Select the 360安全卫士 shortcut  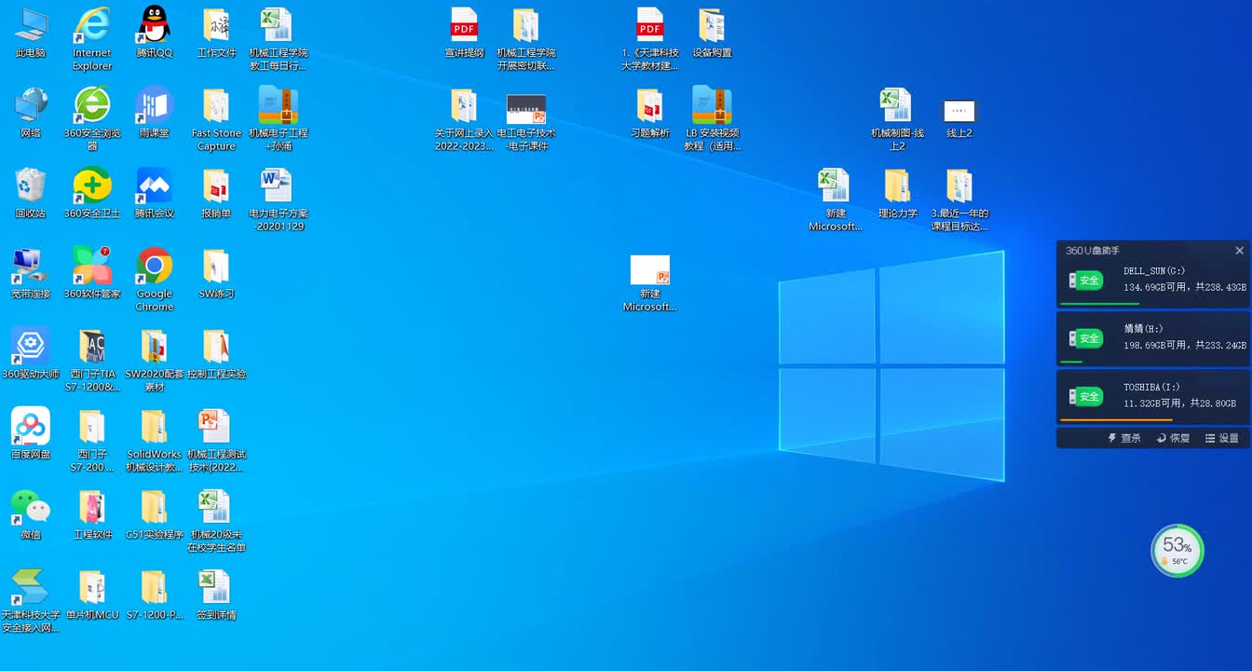coord(92,194)
